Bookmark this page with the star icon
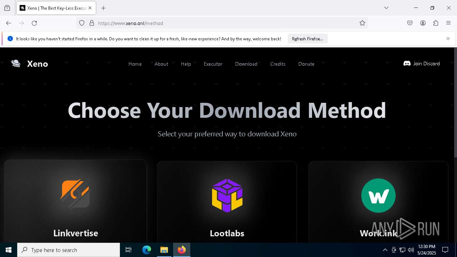Screen dimensions: 457x257 click(362, 23)
